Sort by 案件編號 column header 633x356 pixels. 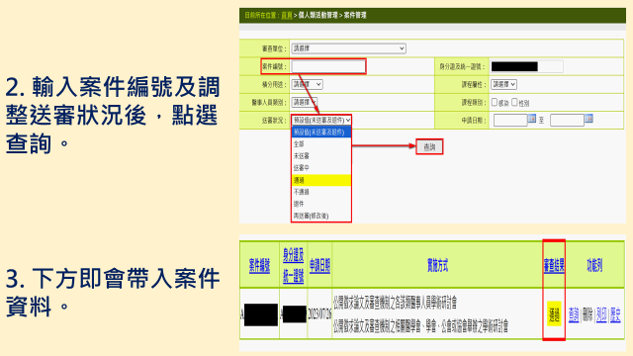pyautogui.click(x=259, y=266)
